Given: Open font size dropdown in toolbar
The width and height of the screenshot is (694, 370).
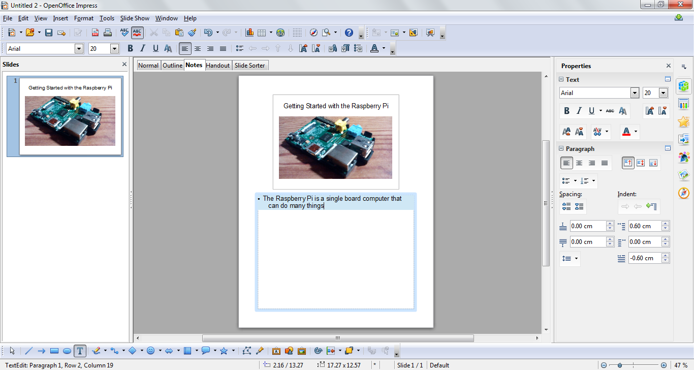Looking at the screenshot, I should pos(114,48).
